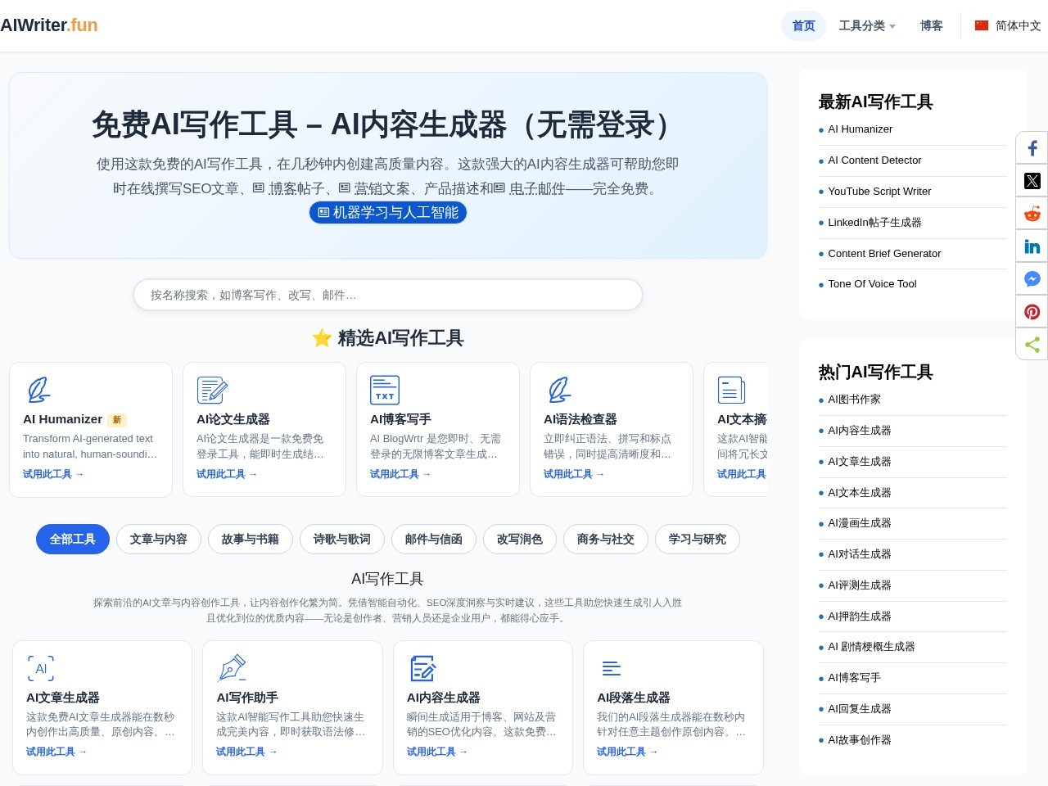Select the 文章与内容 filter tab
1048x786 pixels.
(x=159, y=539)
